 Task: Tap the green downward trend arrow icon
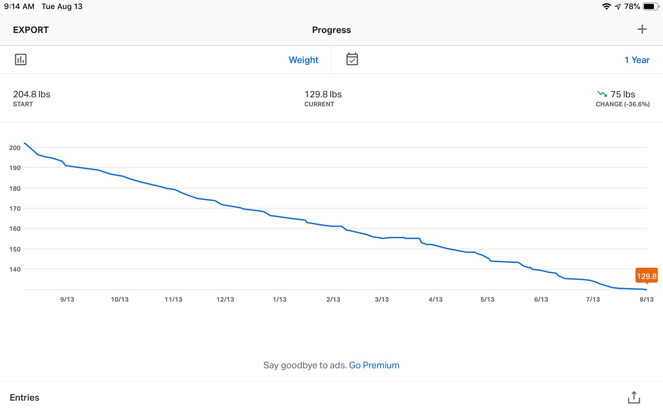[x=602, y=94]
